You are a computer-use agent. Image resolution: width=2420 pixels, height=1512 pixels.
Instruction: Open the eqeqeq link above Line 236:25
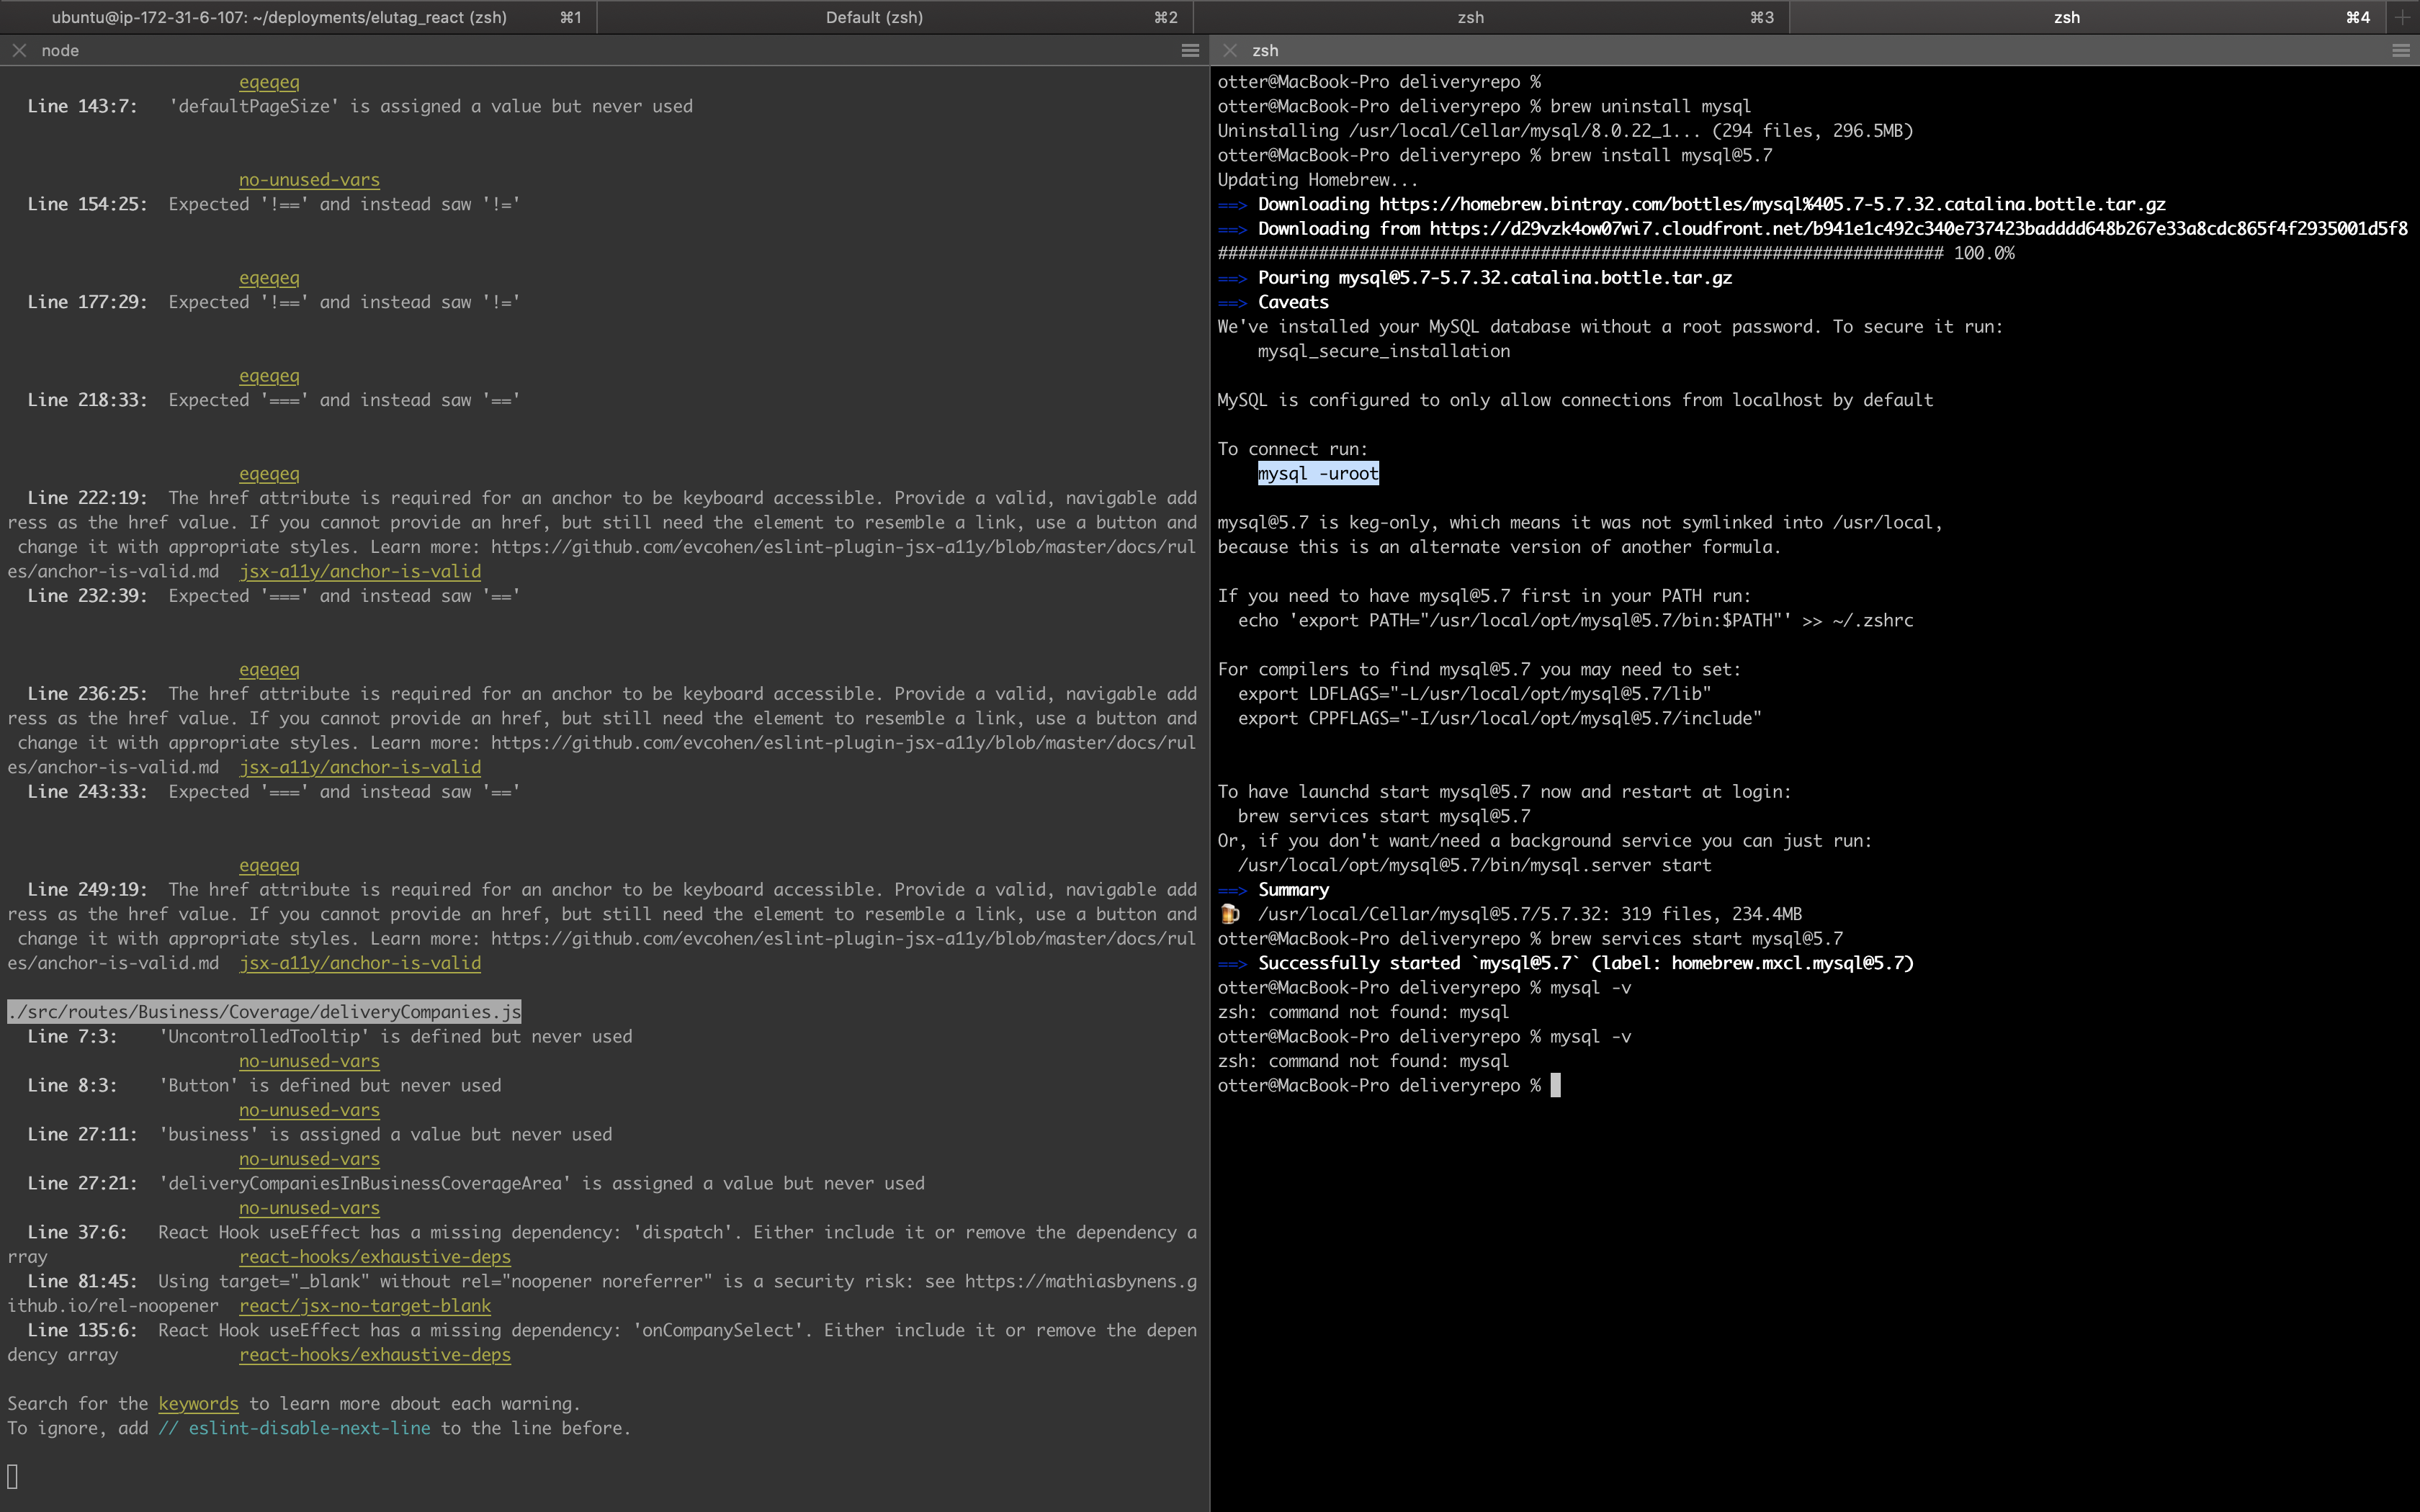coord(269,670)
